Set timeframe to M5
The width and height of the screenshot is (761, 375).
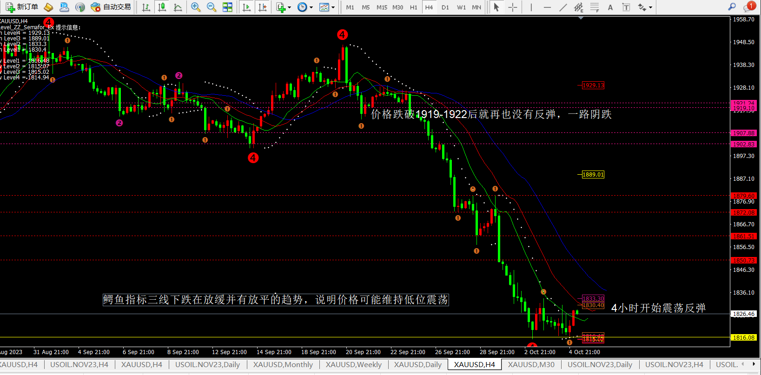point(366,7)
